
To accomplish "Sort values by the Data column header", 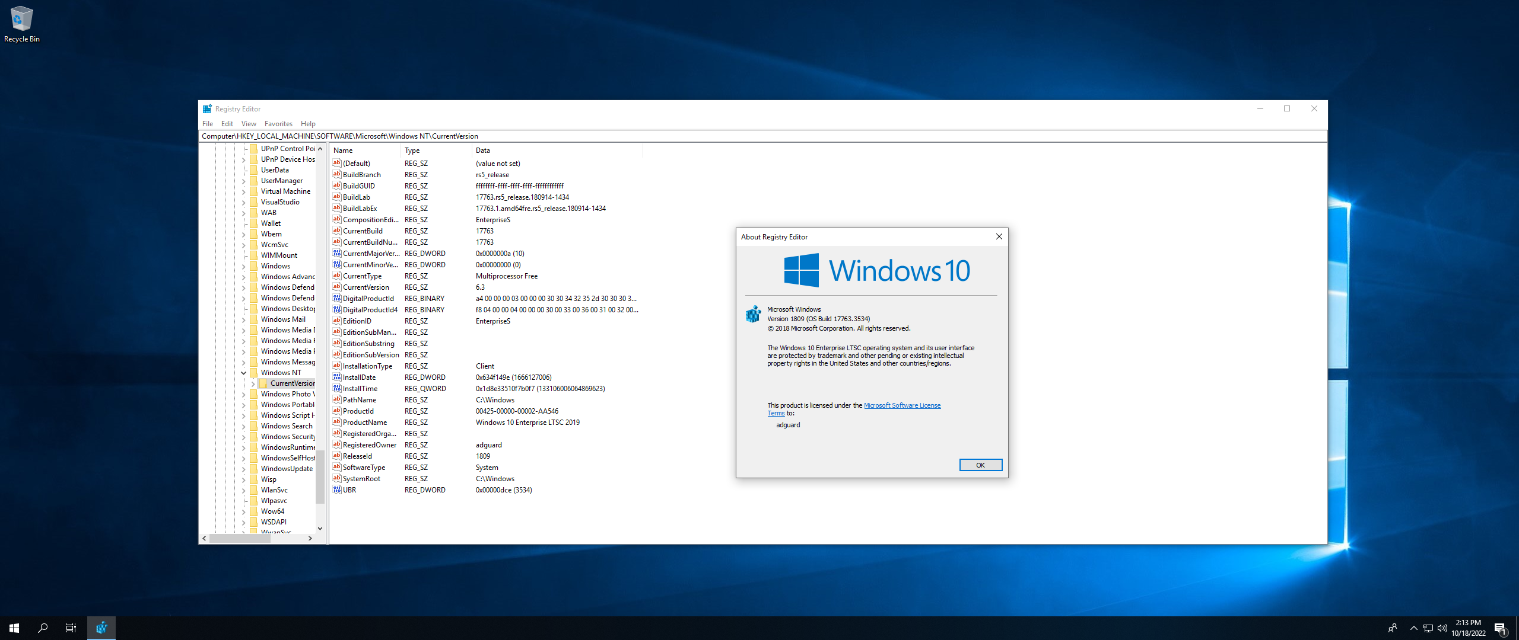I will [x=557, y=151].
